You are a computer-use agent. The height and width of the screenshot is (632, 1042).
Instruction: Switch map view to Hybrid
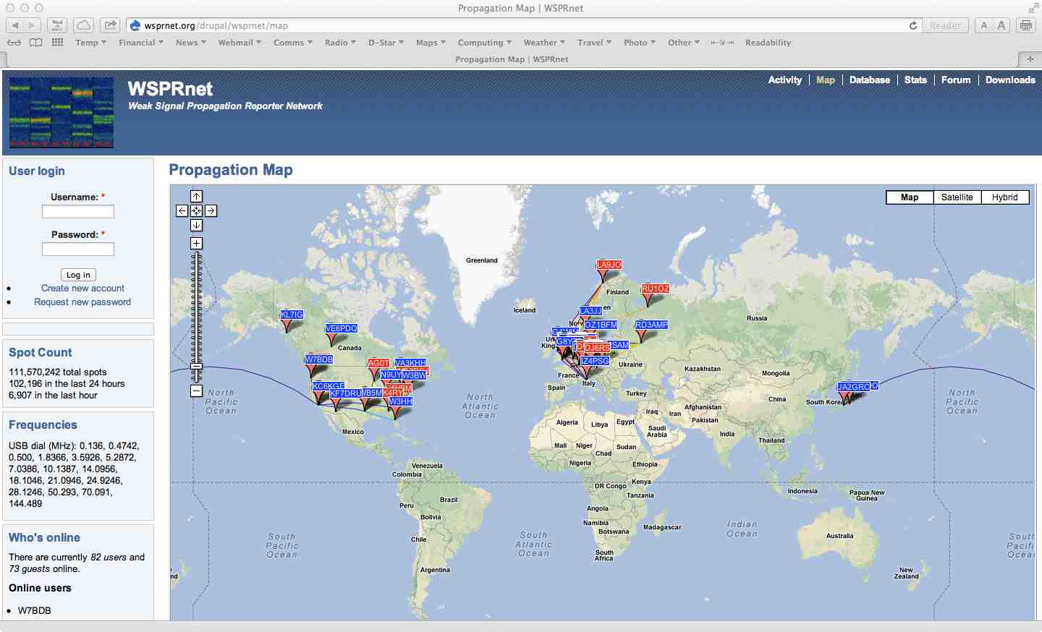pos(1004,197)
